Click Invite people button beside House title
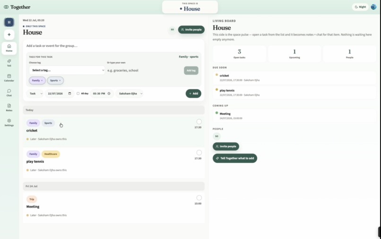Image resolution: width=381 pixels, height=239 pixels. 191,30
